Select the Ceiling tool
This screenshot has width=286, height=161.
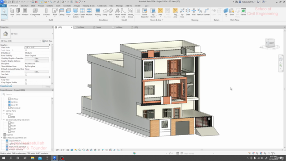click(62, 12)
